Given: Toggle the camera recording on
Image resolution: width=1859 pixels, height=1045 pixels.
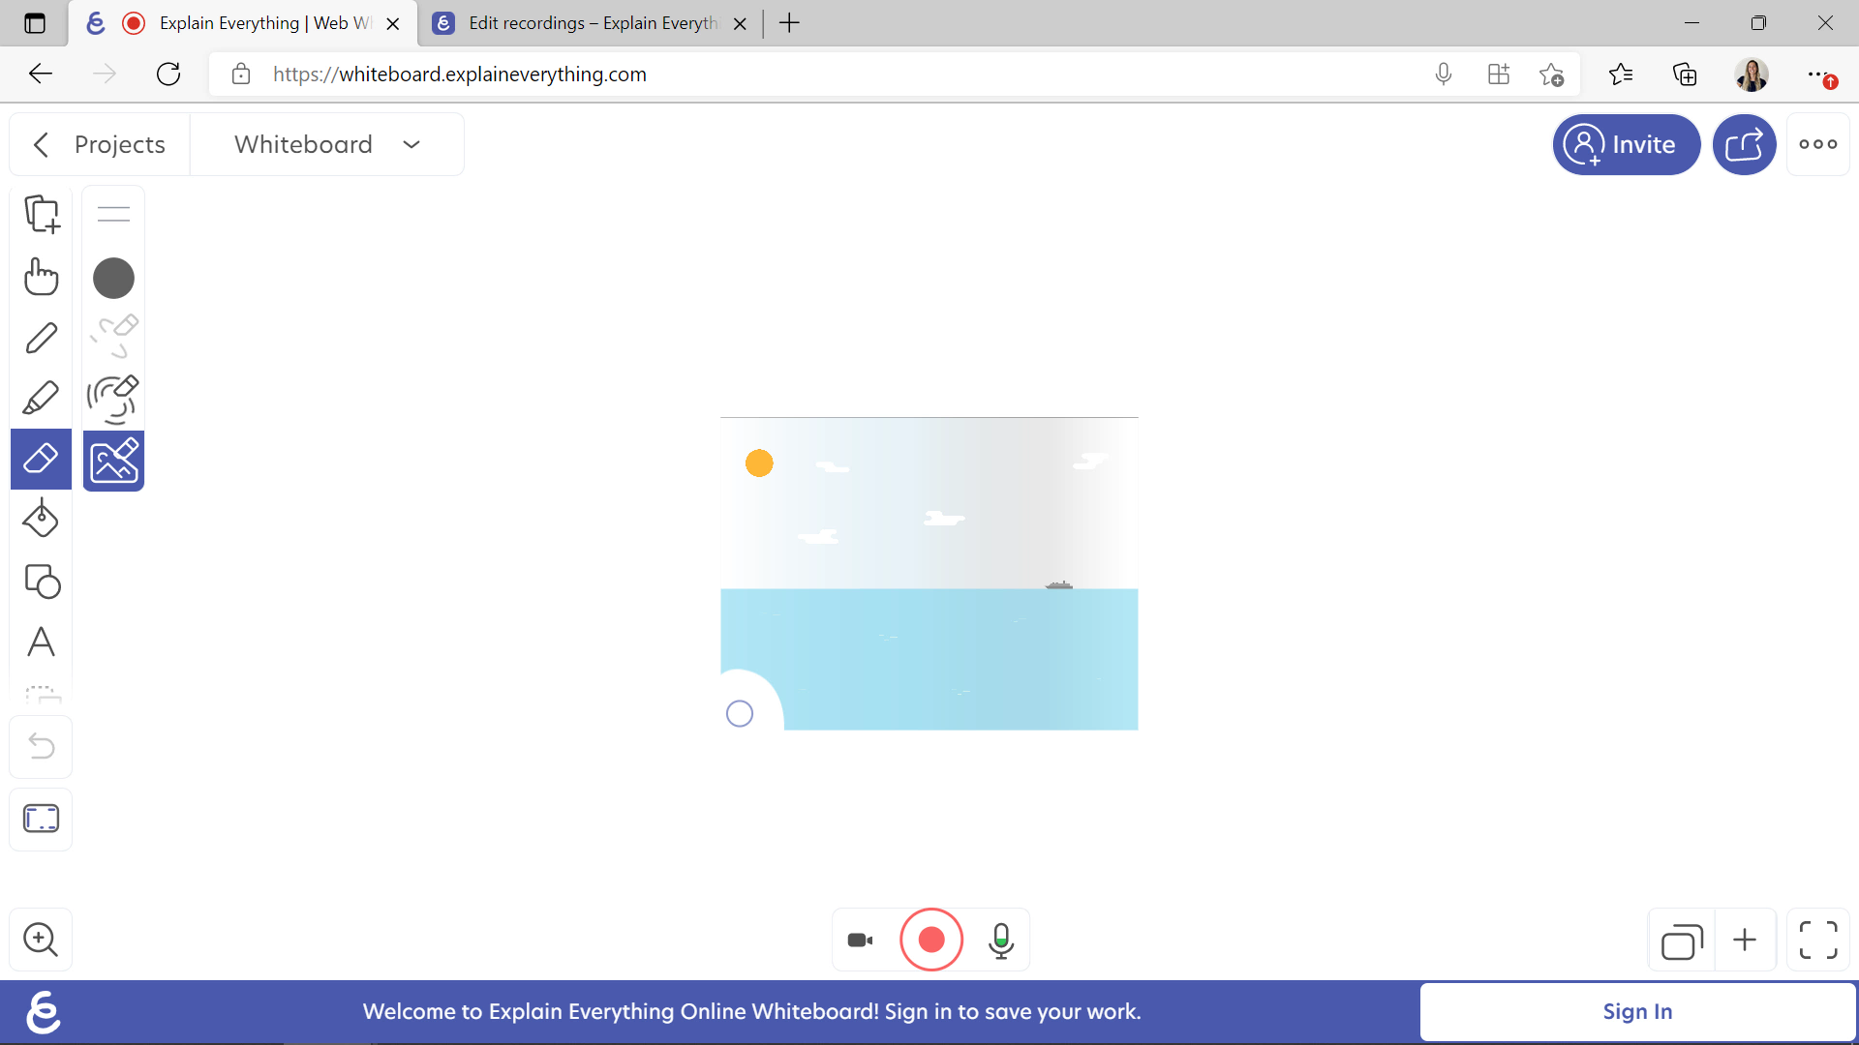Looking at the screenshot, I should pos(862,940).
